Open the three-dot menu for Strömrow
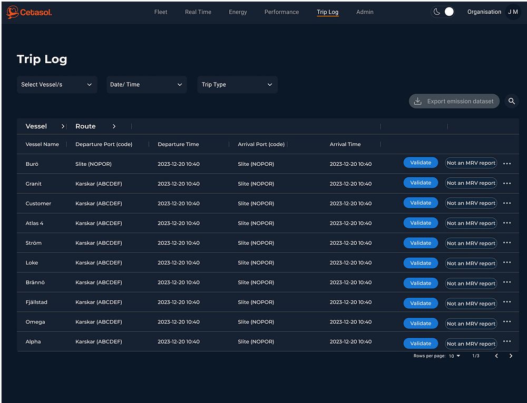Screen dimensions: 527x403 pyautogui.click(x=507, y=243)
